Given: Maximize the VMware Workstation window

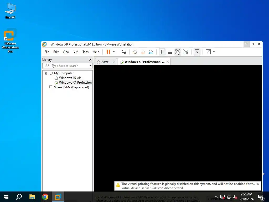Looking at the screenshot, I should tap(252, 44).
